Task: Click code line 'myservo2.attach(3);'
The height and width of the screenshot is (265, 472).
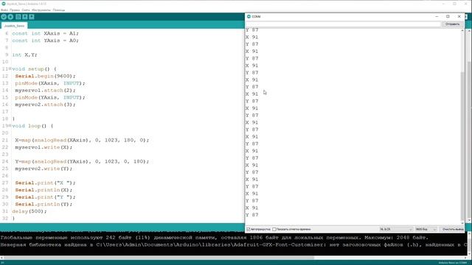Action: [46, 105]
